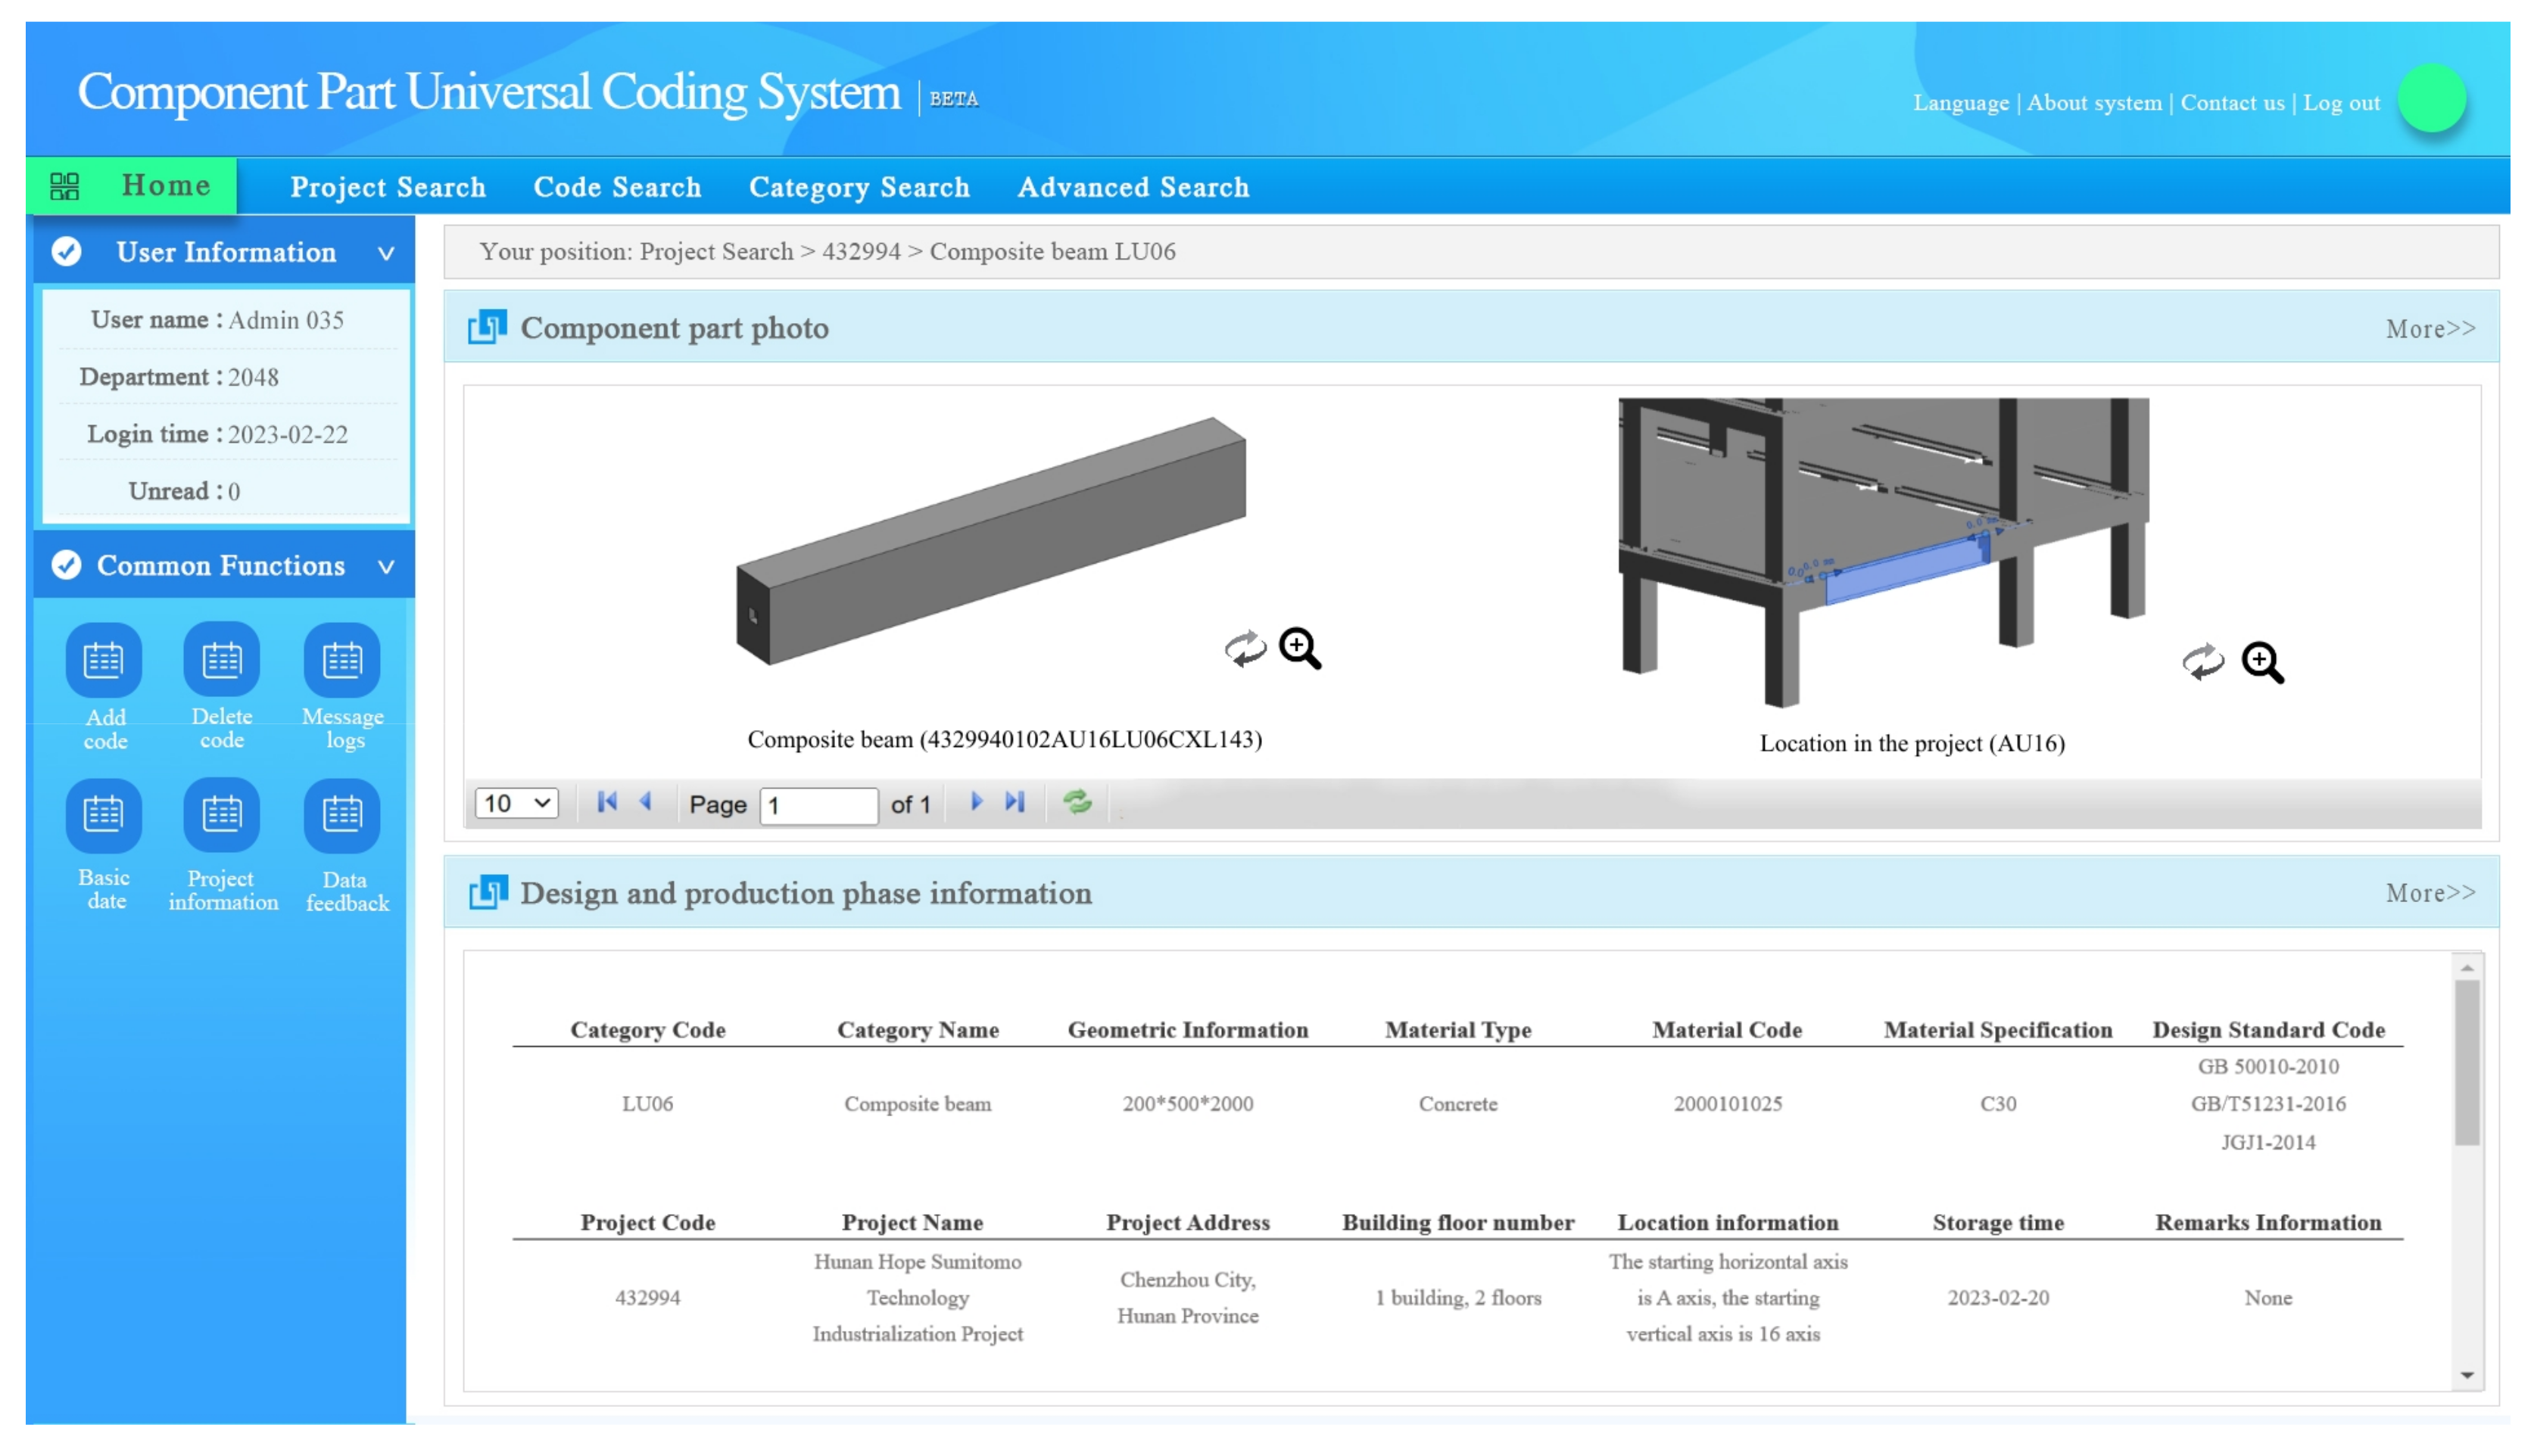Screen dimensions: 2534x1456
Task: Open the page size dropdown showing 10
Action: click(516, 803)
